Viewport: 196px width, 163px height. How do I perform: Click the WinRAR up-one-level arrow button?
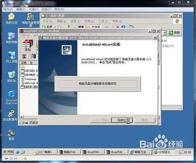[x=24, y=56]
